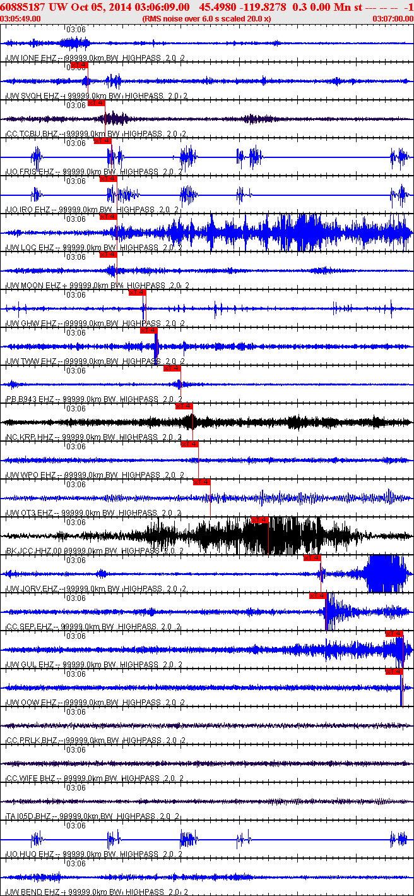Image resolution: width=414 pixels, height=896 pixels.
Task: Select the red pick marker on UW TWW trace
Action: tap(148, 330)
